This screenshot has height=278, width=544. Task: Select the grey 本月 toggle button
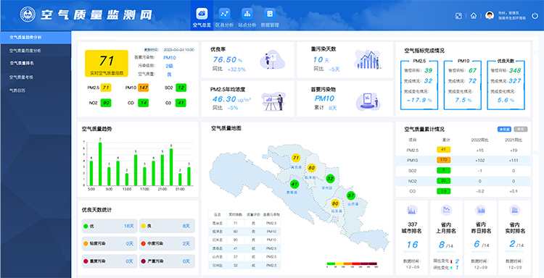pyautogui.click(x=520, y=129)
